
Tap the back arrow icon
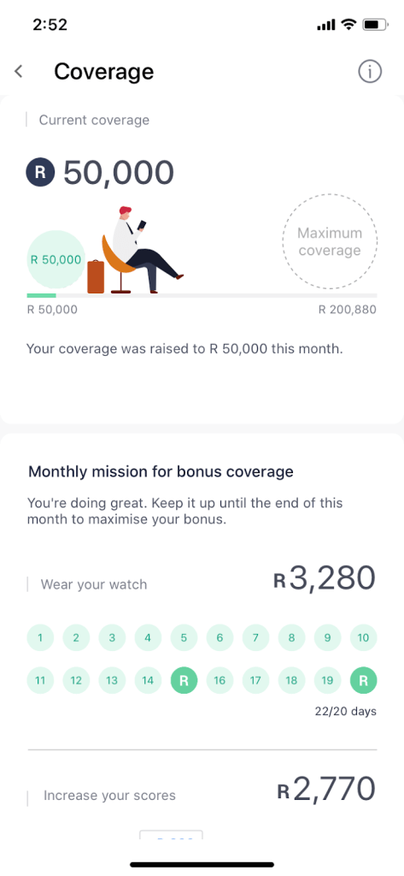click(x=19, y=72)
